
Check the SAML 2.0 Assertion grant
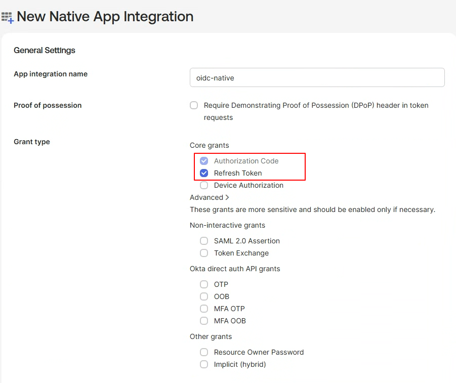point(204,241)
